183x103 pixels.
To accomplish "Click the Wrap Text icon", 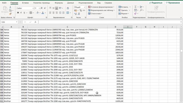I will coord(68,8).
